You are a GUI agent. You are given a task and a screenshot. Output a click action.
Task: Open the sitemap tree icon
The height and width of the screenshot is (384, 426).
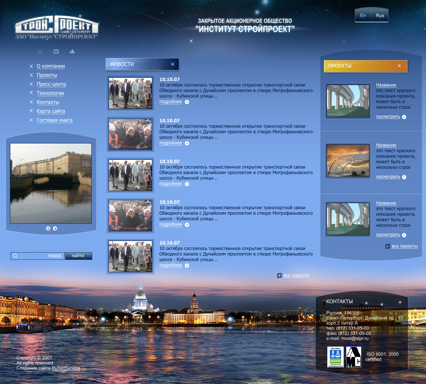72,52
